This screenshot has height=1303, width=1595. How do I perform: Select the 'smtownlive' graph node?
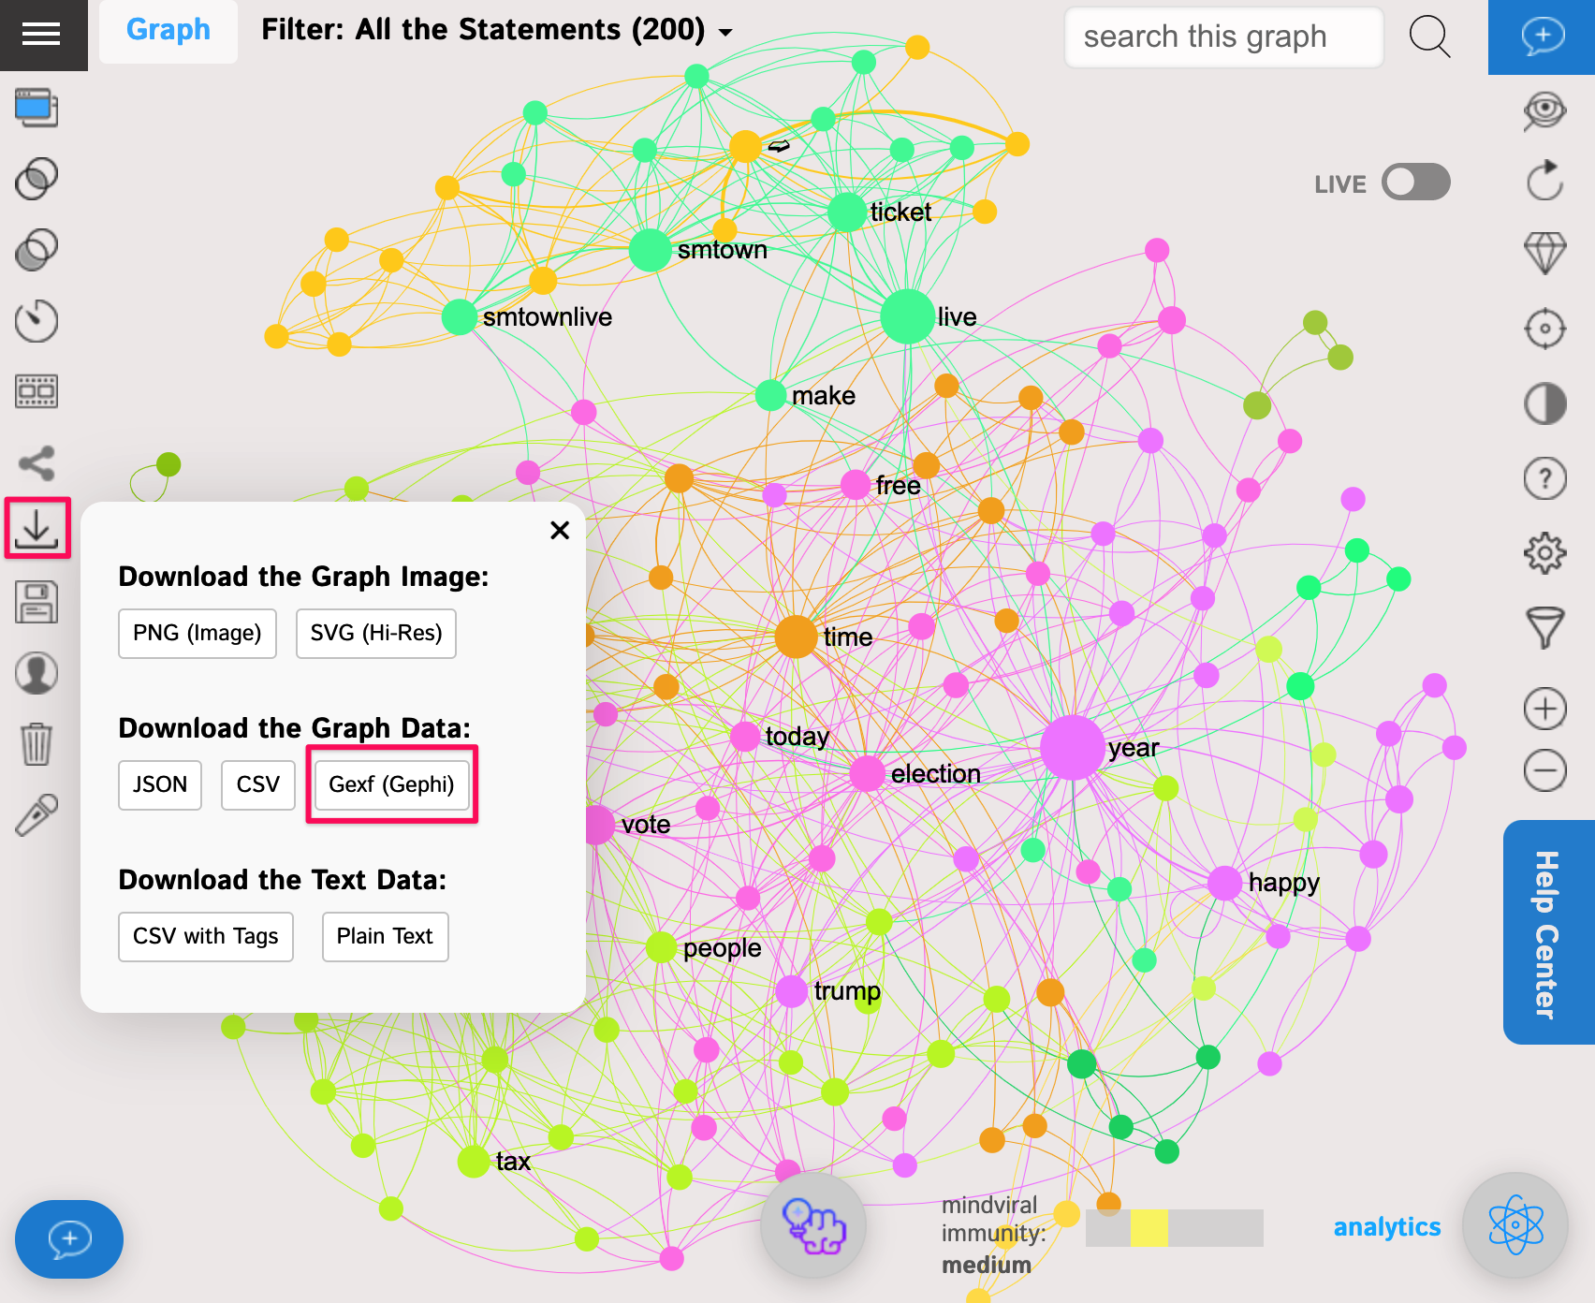click(460, 317)
